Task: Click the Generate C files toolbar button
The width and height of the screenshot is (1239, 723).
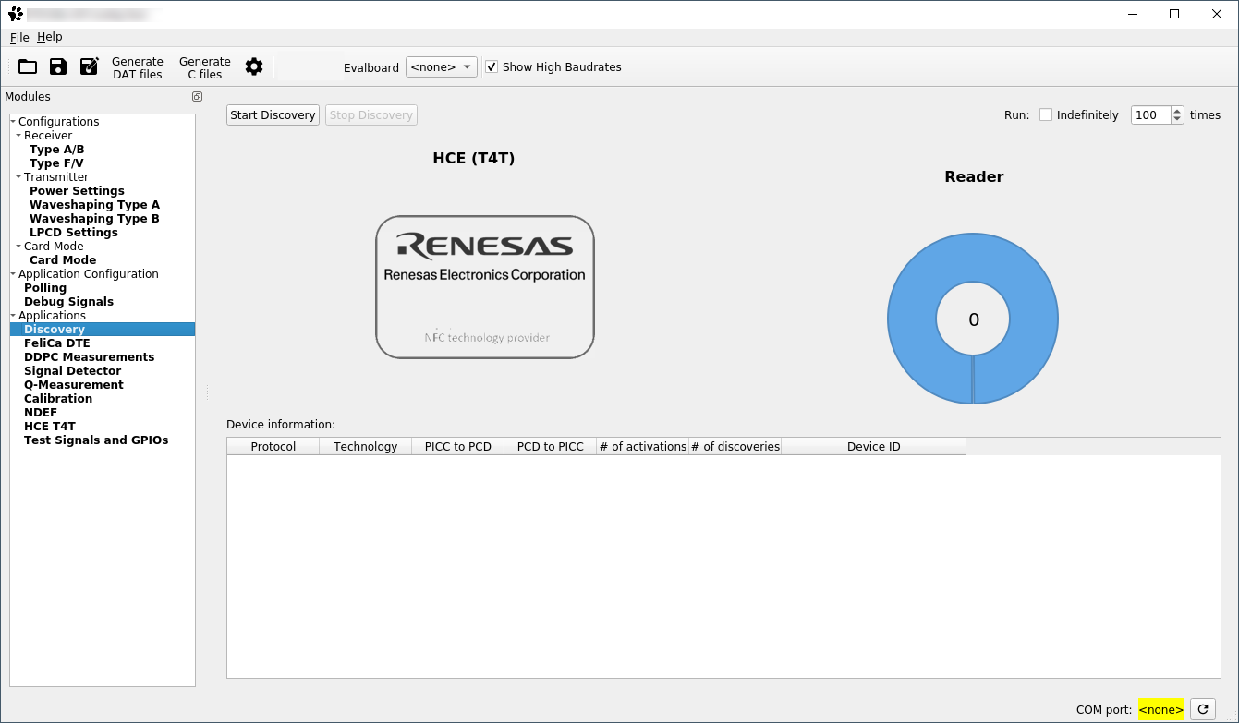Action: click(204, 67)
